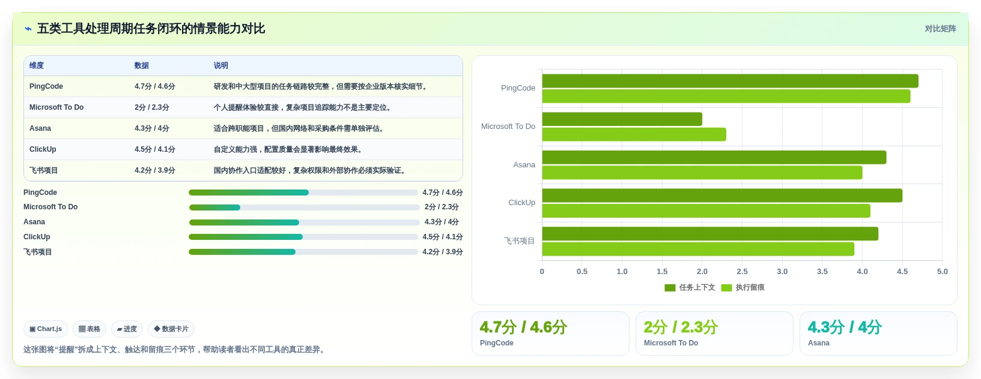The width and height of the screenshot is (981, 379).
Task: Click the table cell 4.2分 / 3.9分
Action: tap(155, 170)
